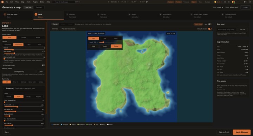This screenshot has width=253, height=136.
Task: Enable the Set the land amount switch
Action: [x=43, y=65]
